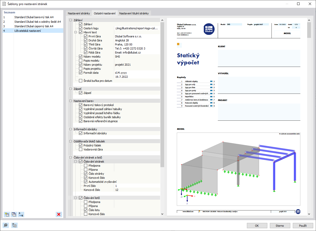Collapse the Informační obrázky group
The height and width of the screenshot is (231, 316).
pos(70,129)
